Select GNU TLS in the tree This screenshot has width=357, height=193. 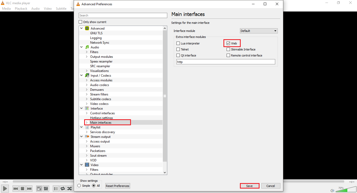tap(96, 33)
